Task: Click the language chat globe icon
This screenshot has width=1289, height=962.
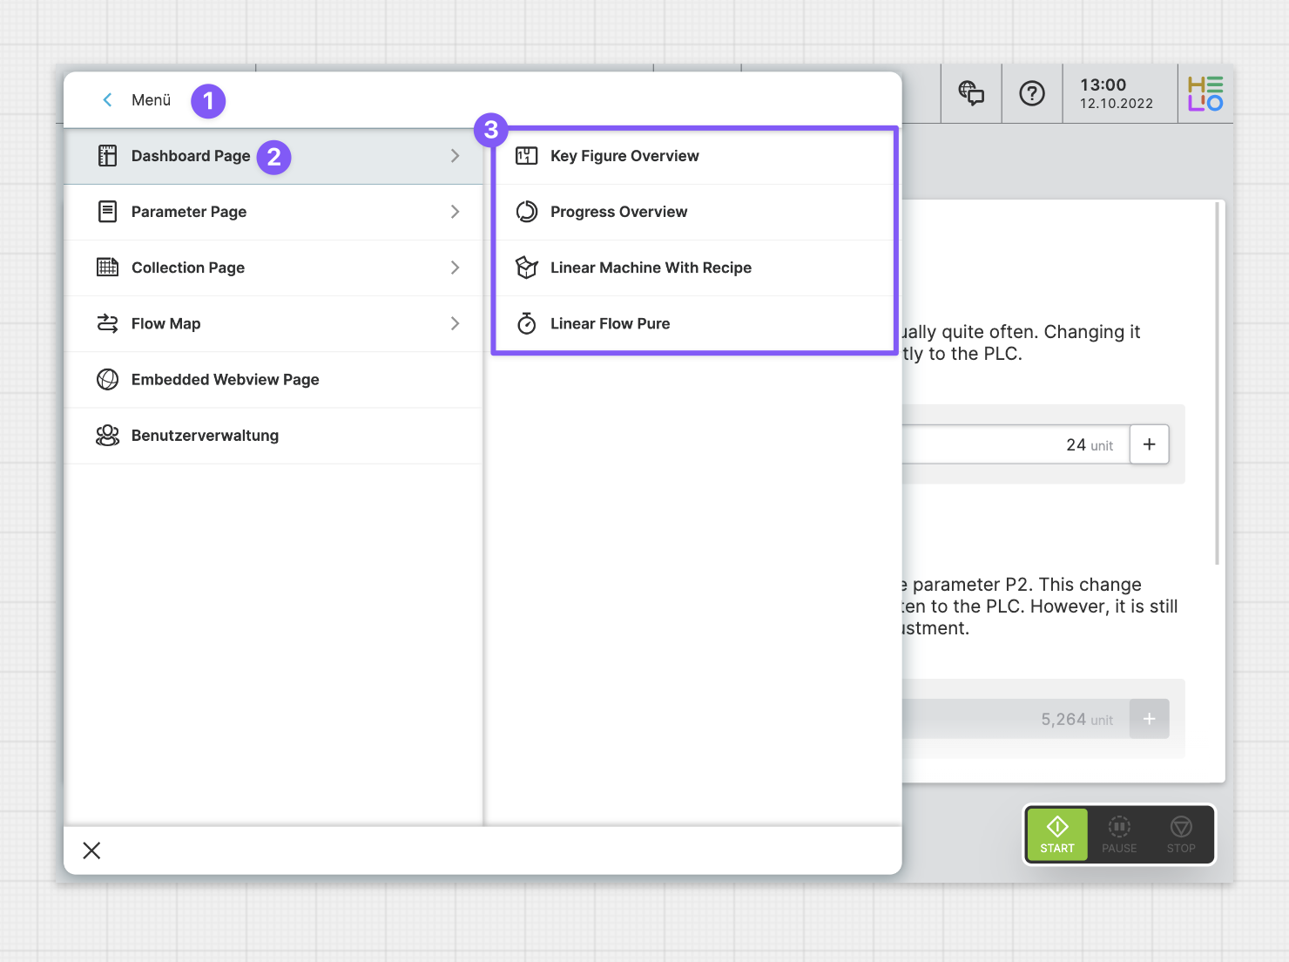Action: coord(971,92)
